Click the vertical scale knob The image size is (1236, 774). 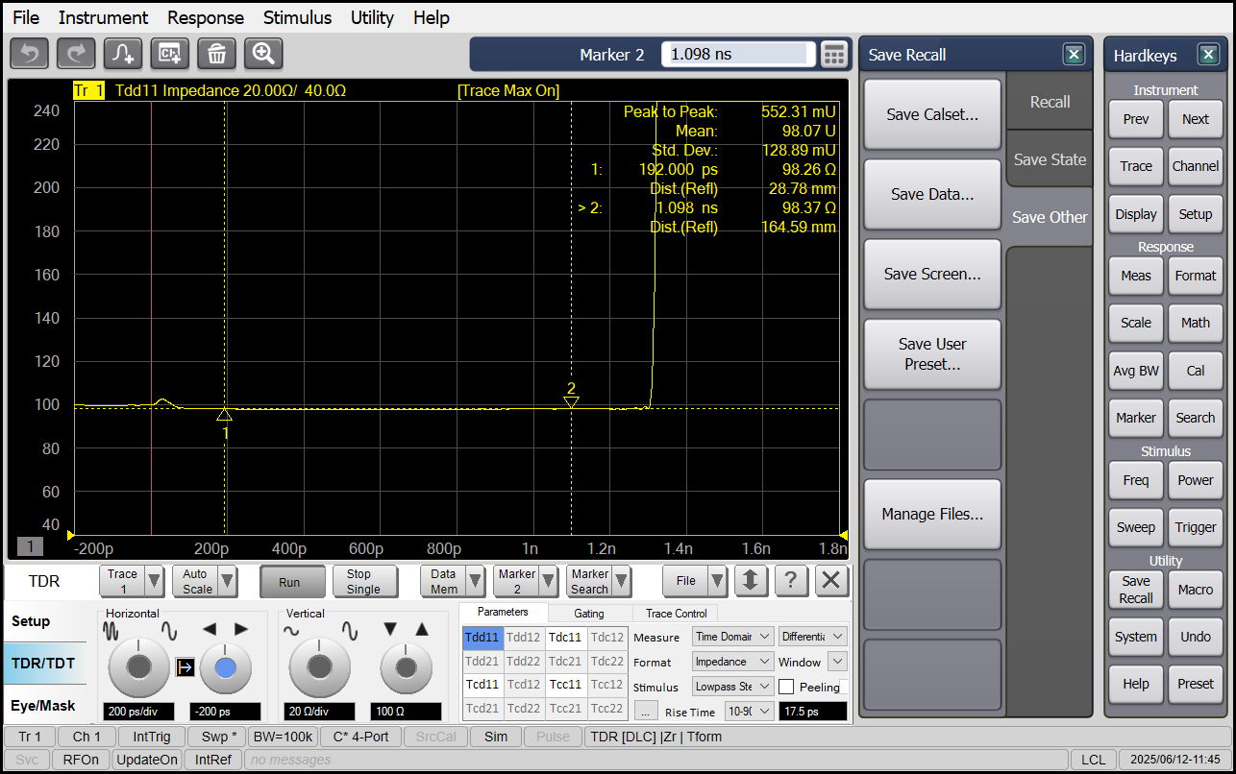(320, 668)
